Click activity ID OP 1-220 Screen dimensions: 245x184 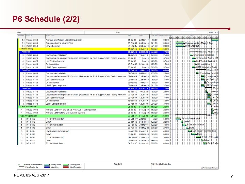coord(31,143)
